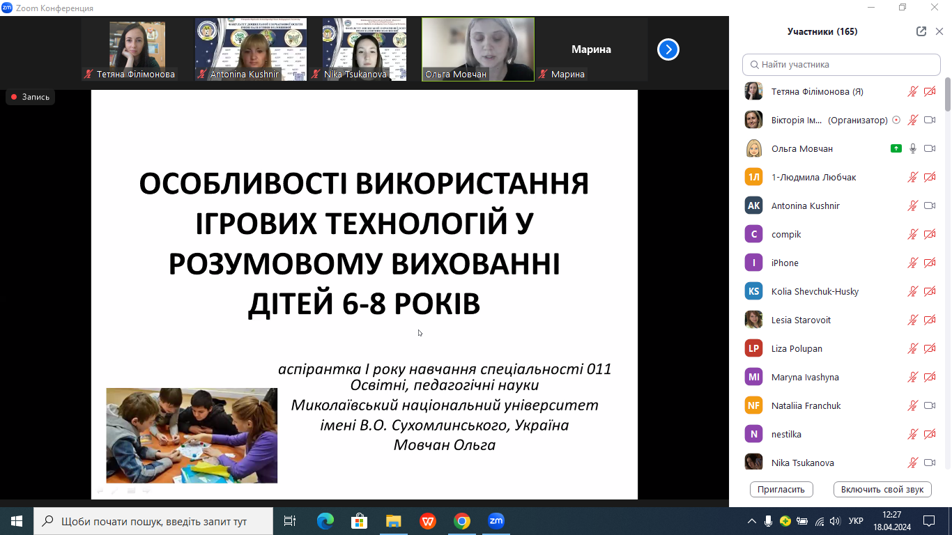Close the participants panel
The height and width of the screenshot is (535, 952).
[x=939, y=31]
